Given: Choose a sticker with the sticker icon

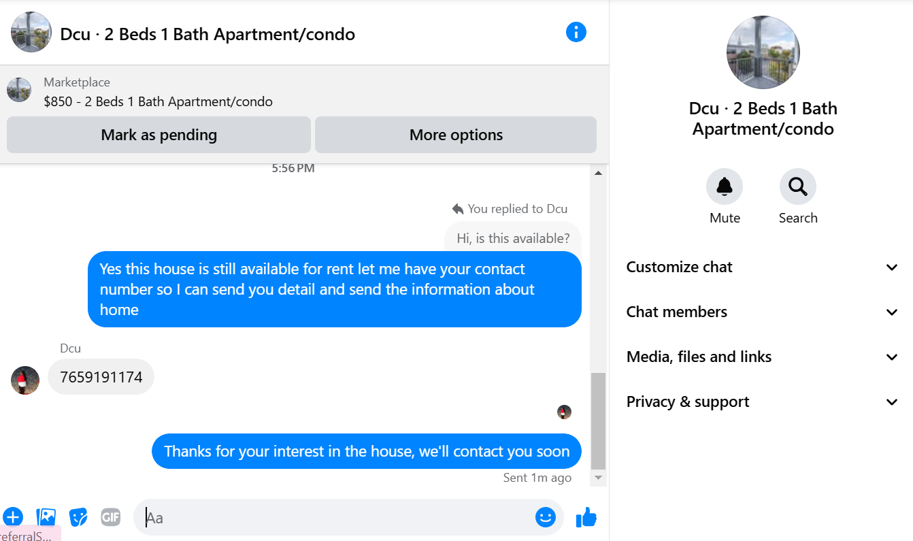Looking at the screenshot, I should [x=78, y=517].
